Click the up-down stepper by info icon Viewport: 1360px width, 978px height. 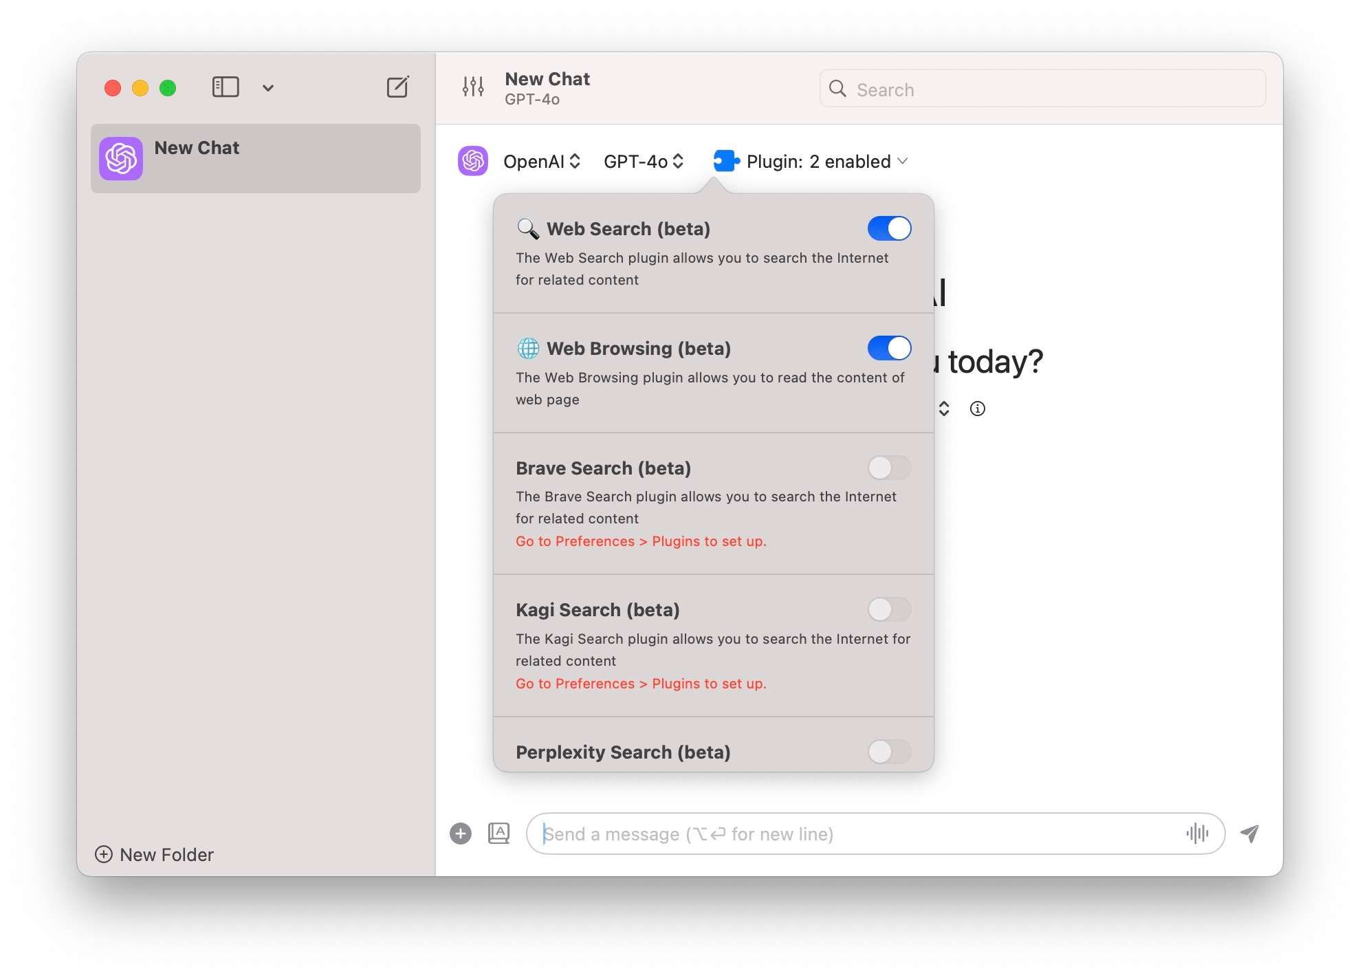pyautogui.click(x=944, y=409)
